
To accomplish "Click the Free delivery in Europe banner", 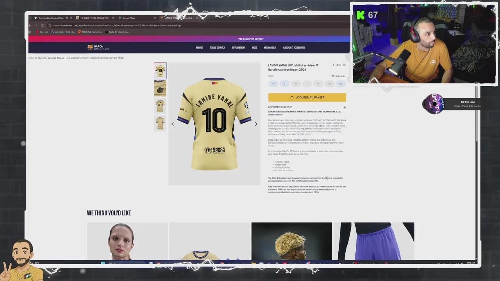I will click(x=250, y=39).
